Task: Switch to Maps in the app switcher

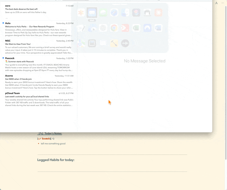Action: (81, 43)
